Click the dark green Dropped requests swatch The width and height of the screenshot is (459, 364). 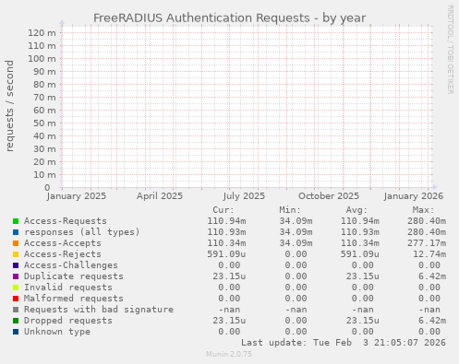click(x=16, y=321)
